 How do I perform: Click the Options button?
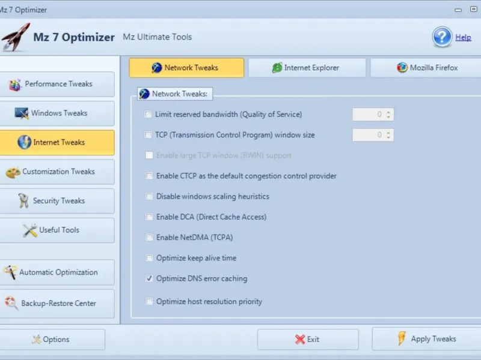point(52,339)
